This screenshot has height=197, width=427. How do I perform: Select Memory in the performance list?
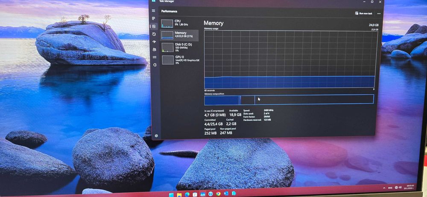[179, 35]
